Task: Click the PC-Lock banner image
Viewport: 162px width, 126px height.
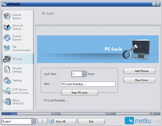Action: coord(98,49)
